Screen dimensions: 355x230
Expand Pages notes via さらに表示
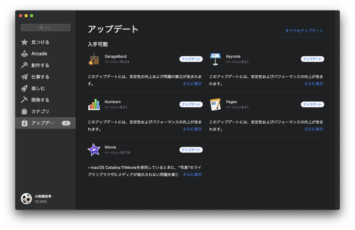click(313, 129)
